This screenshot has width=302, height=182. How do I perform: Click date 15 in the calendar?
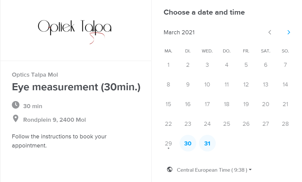tap(168, 104)
